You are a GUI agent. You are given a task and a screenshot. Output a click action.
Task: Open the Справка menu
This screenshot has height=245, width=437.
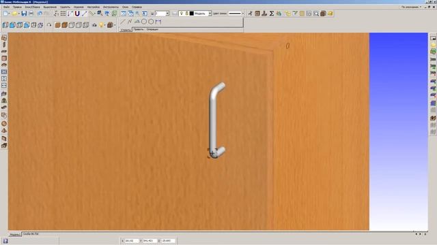coord(137,7)
